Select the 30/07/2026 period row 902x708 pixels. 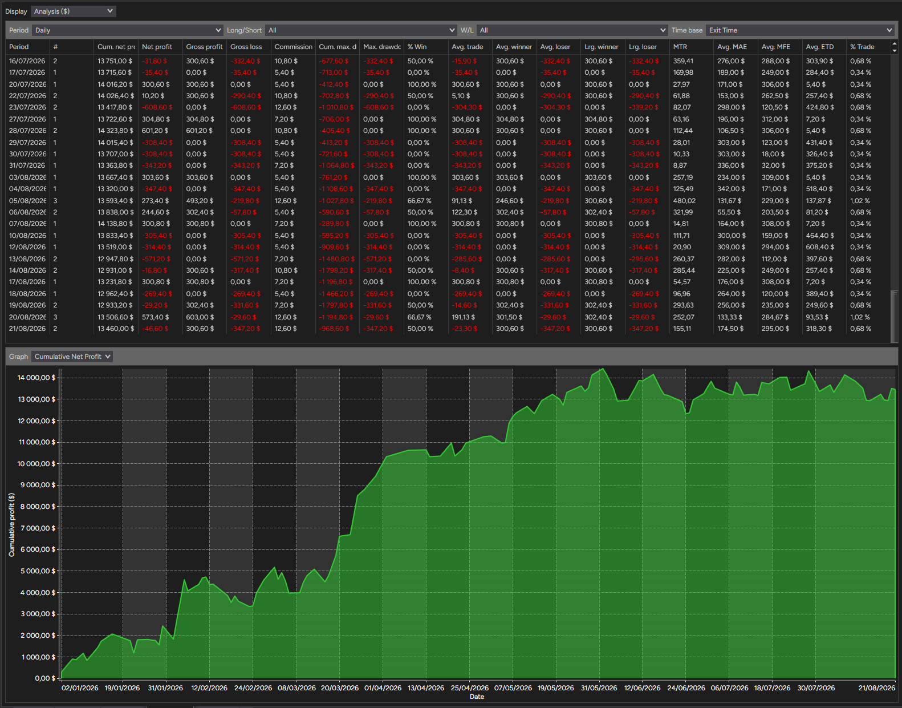448,154
